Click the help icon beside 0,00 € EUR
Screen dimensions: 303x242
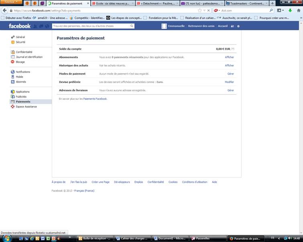[233, 49]
